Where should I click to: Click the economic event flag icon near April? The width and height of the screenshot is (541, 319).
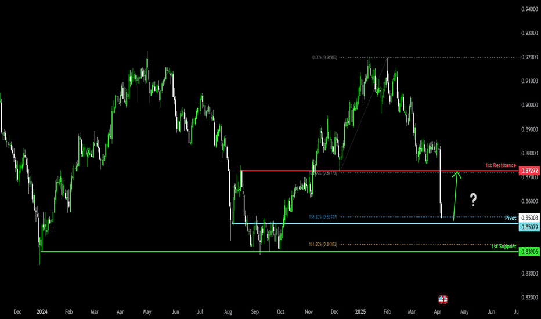pos(443,299)
